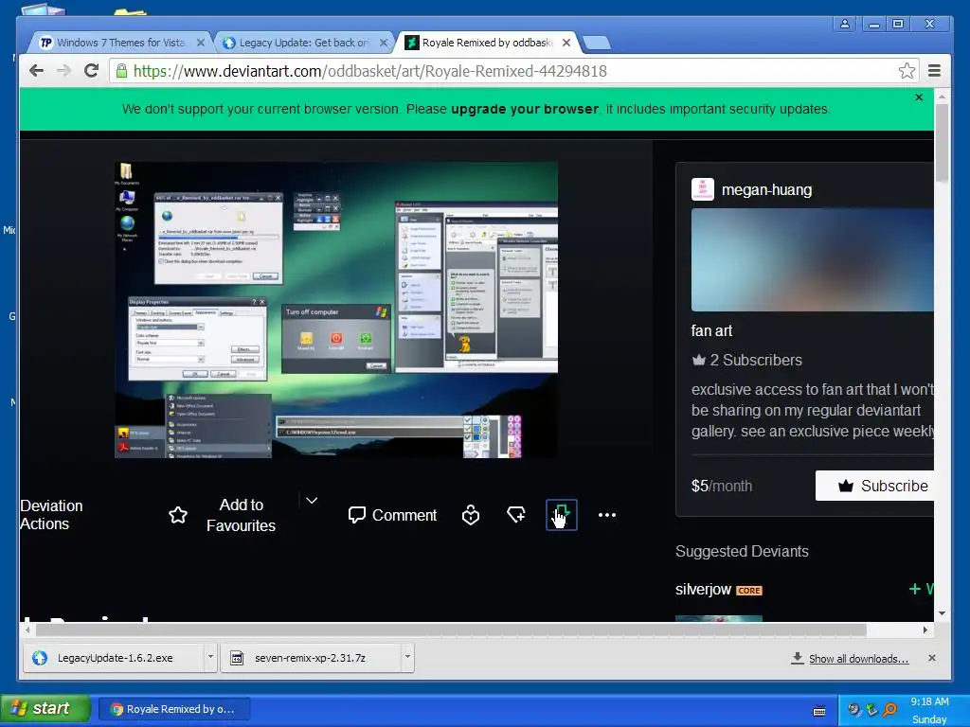
Task: Click the browser forward arrow
Action: click(63, 70)
